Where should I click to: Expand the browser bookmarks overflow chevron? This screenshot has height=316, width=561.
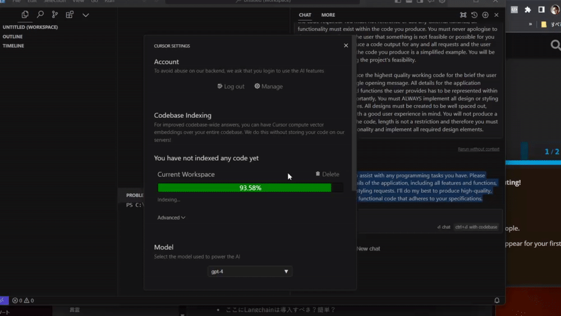[530, 24]
